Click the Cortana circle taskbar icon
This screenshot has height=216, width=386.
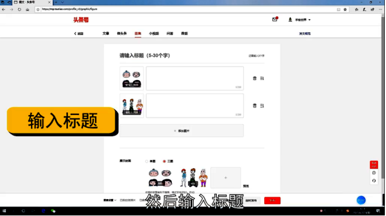pyautogui.click(x=23, y=211)
